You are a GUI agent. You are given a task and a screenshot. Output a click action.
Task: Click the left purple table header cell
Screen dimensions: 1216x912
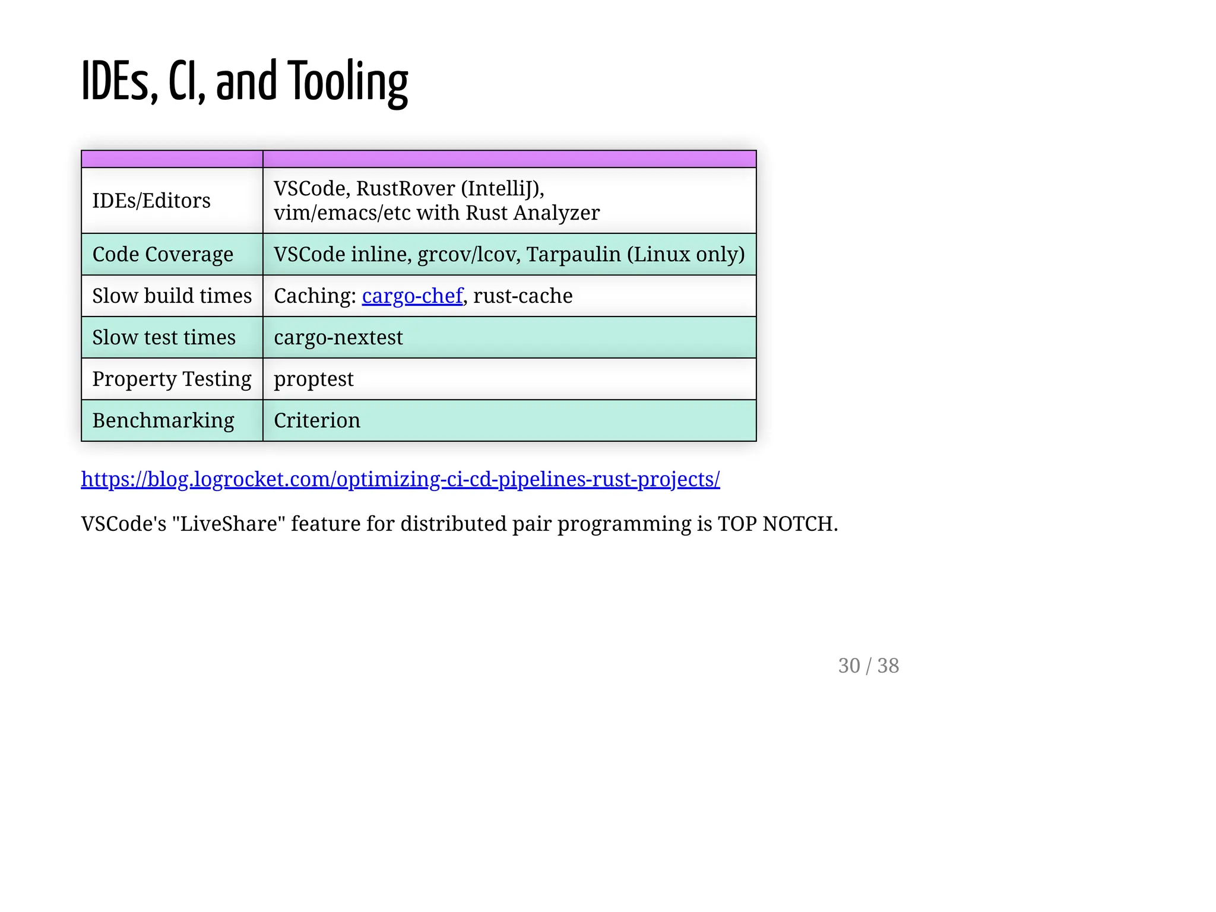tap(172, 159)
